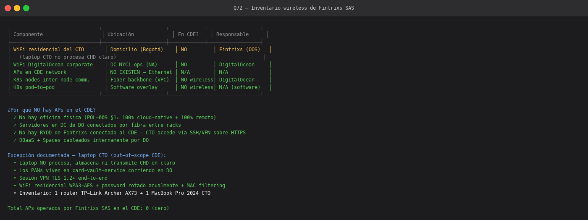Click heading 'Excepción documentada — laptop CTO'
Viewport: 588px width, 220px height.
[87, 155]
